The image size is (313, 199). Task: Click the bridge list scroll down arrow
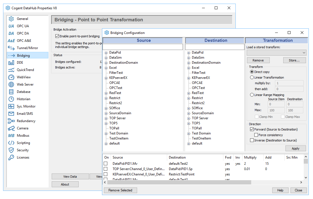306,177
